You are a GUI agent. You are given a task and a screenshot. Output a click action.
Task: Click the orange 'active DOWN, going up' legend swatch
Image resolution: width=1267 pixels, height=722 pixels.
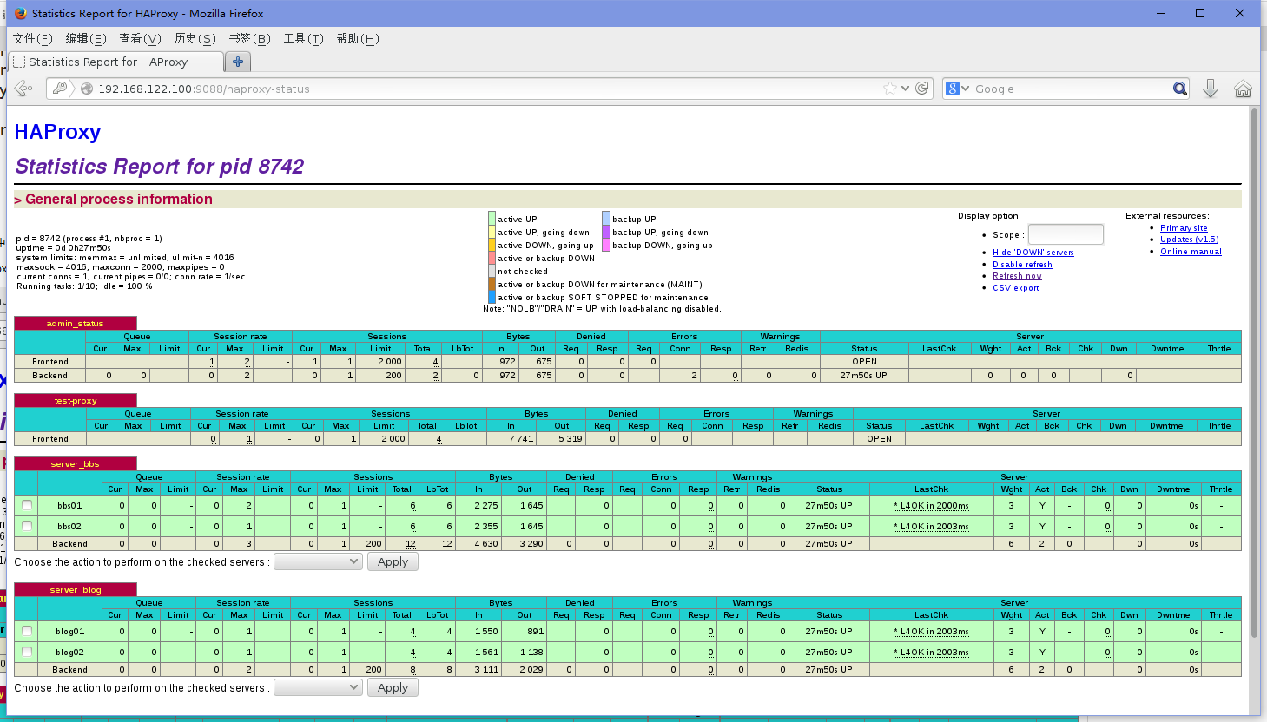tap(492, 245)
